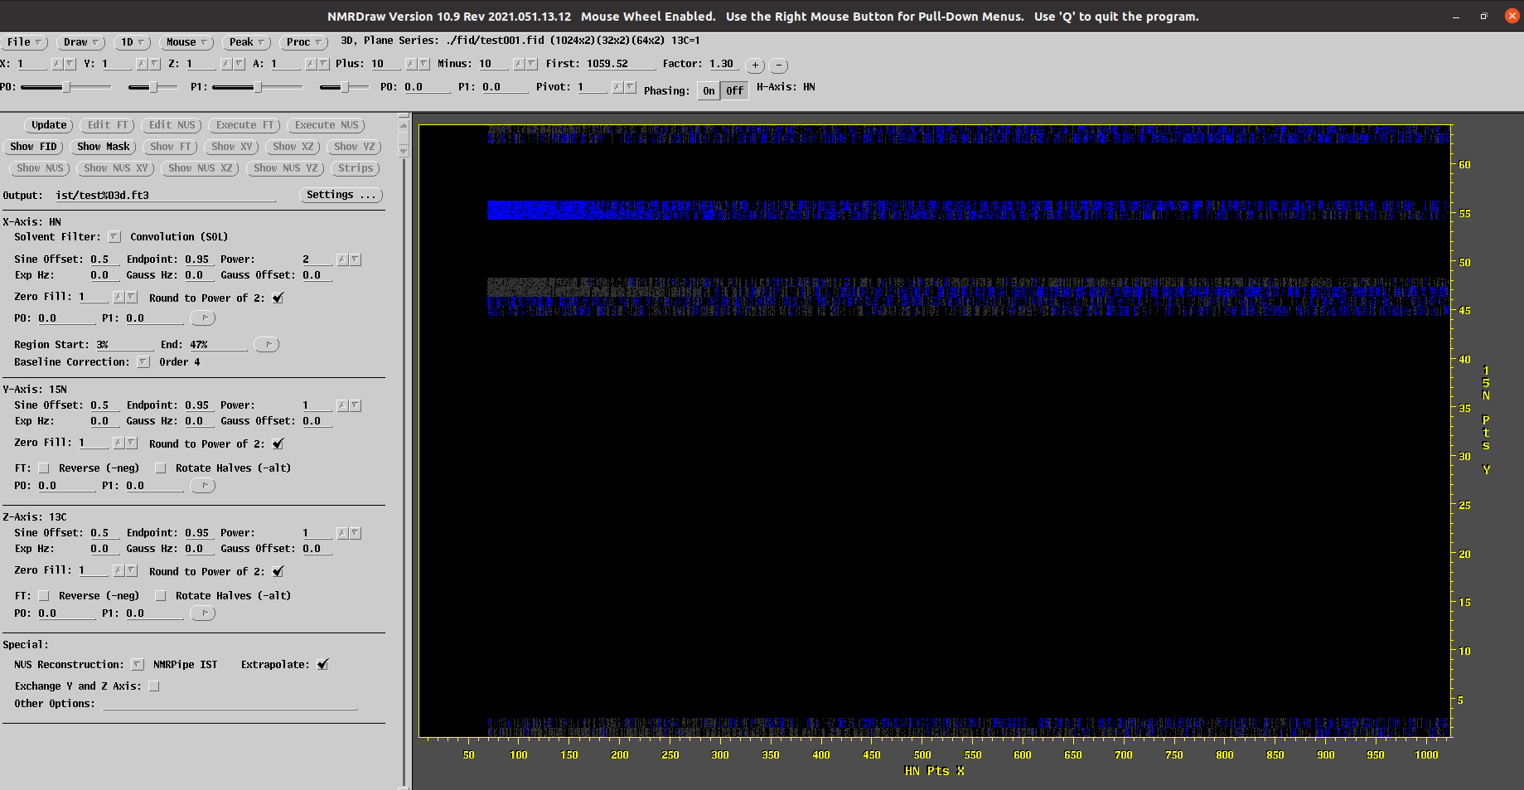Viewport: 1524px width, 790px height.
Task: Open the Settings ... button
Action: click(341, 195)
